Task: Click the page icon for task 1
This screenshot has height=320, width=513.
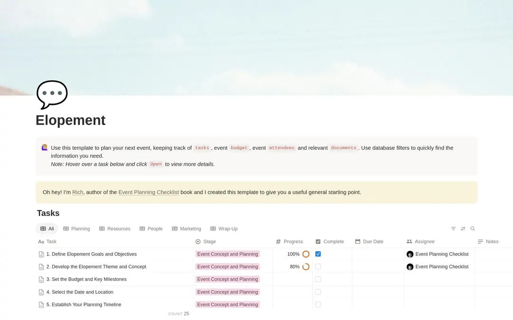Action: click(41, 254)
